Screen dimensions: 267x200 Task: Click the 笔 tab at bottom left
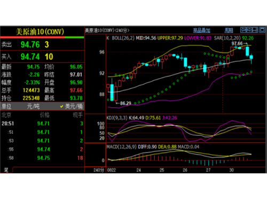pos(6,170)
